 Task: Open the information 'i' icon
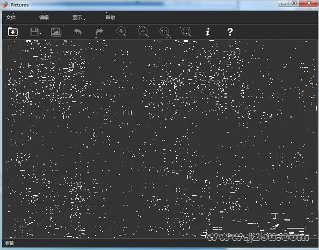(x=208, y=32)
